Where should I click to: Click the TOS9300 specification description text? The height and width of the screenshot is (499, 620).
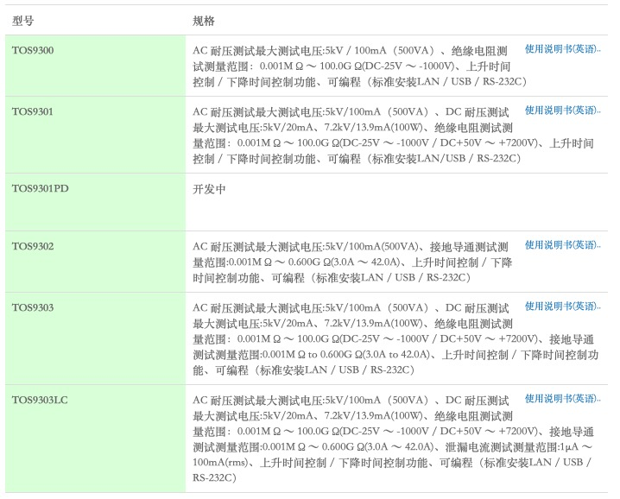tap(360, 66)
